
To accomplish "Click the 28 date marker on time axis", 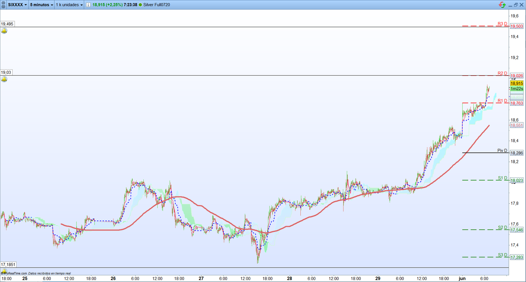I will click(x=290, y=279).
